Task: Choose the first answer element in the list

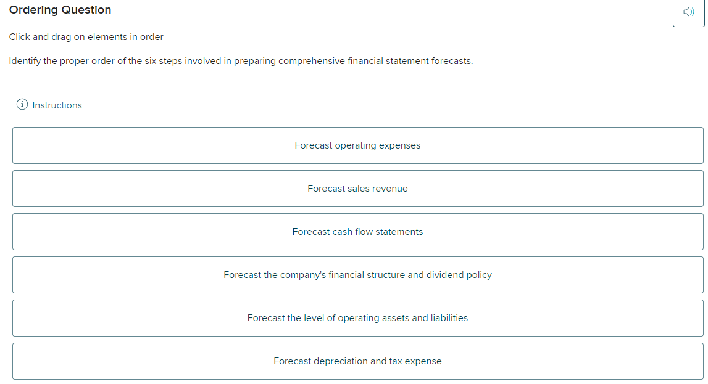Action: 357,145
